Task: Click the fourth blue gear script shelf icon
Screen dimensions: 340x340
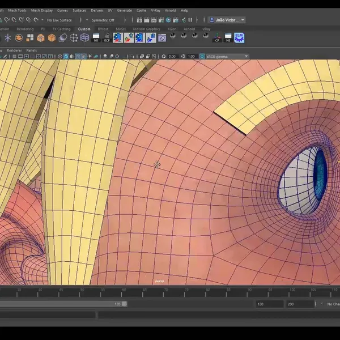Action: coord(151,38)
